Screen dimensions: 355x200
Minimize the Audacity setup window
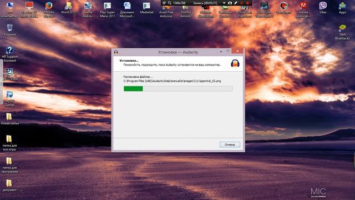pyautogui.click(x=221, y=52)
